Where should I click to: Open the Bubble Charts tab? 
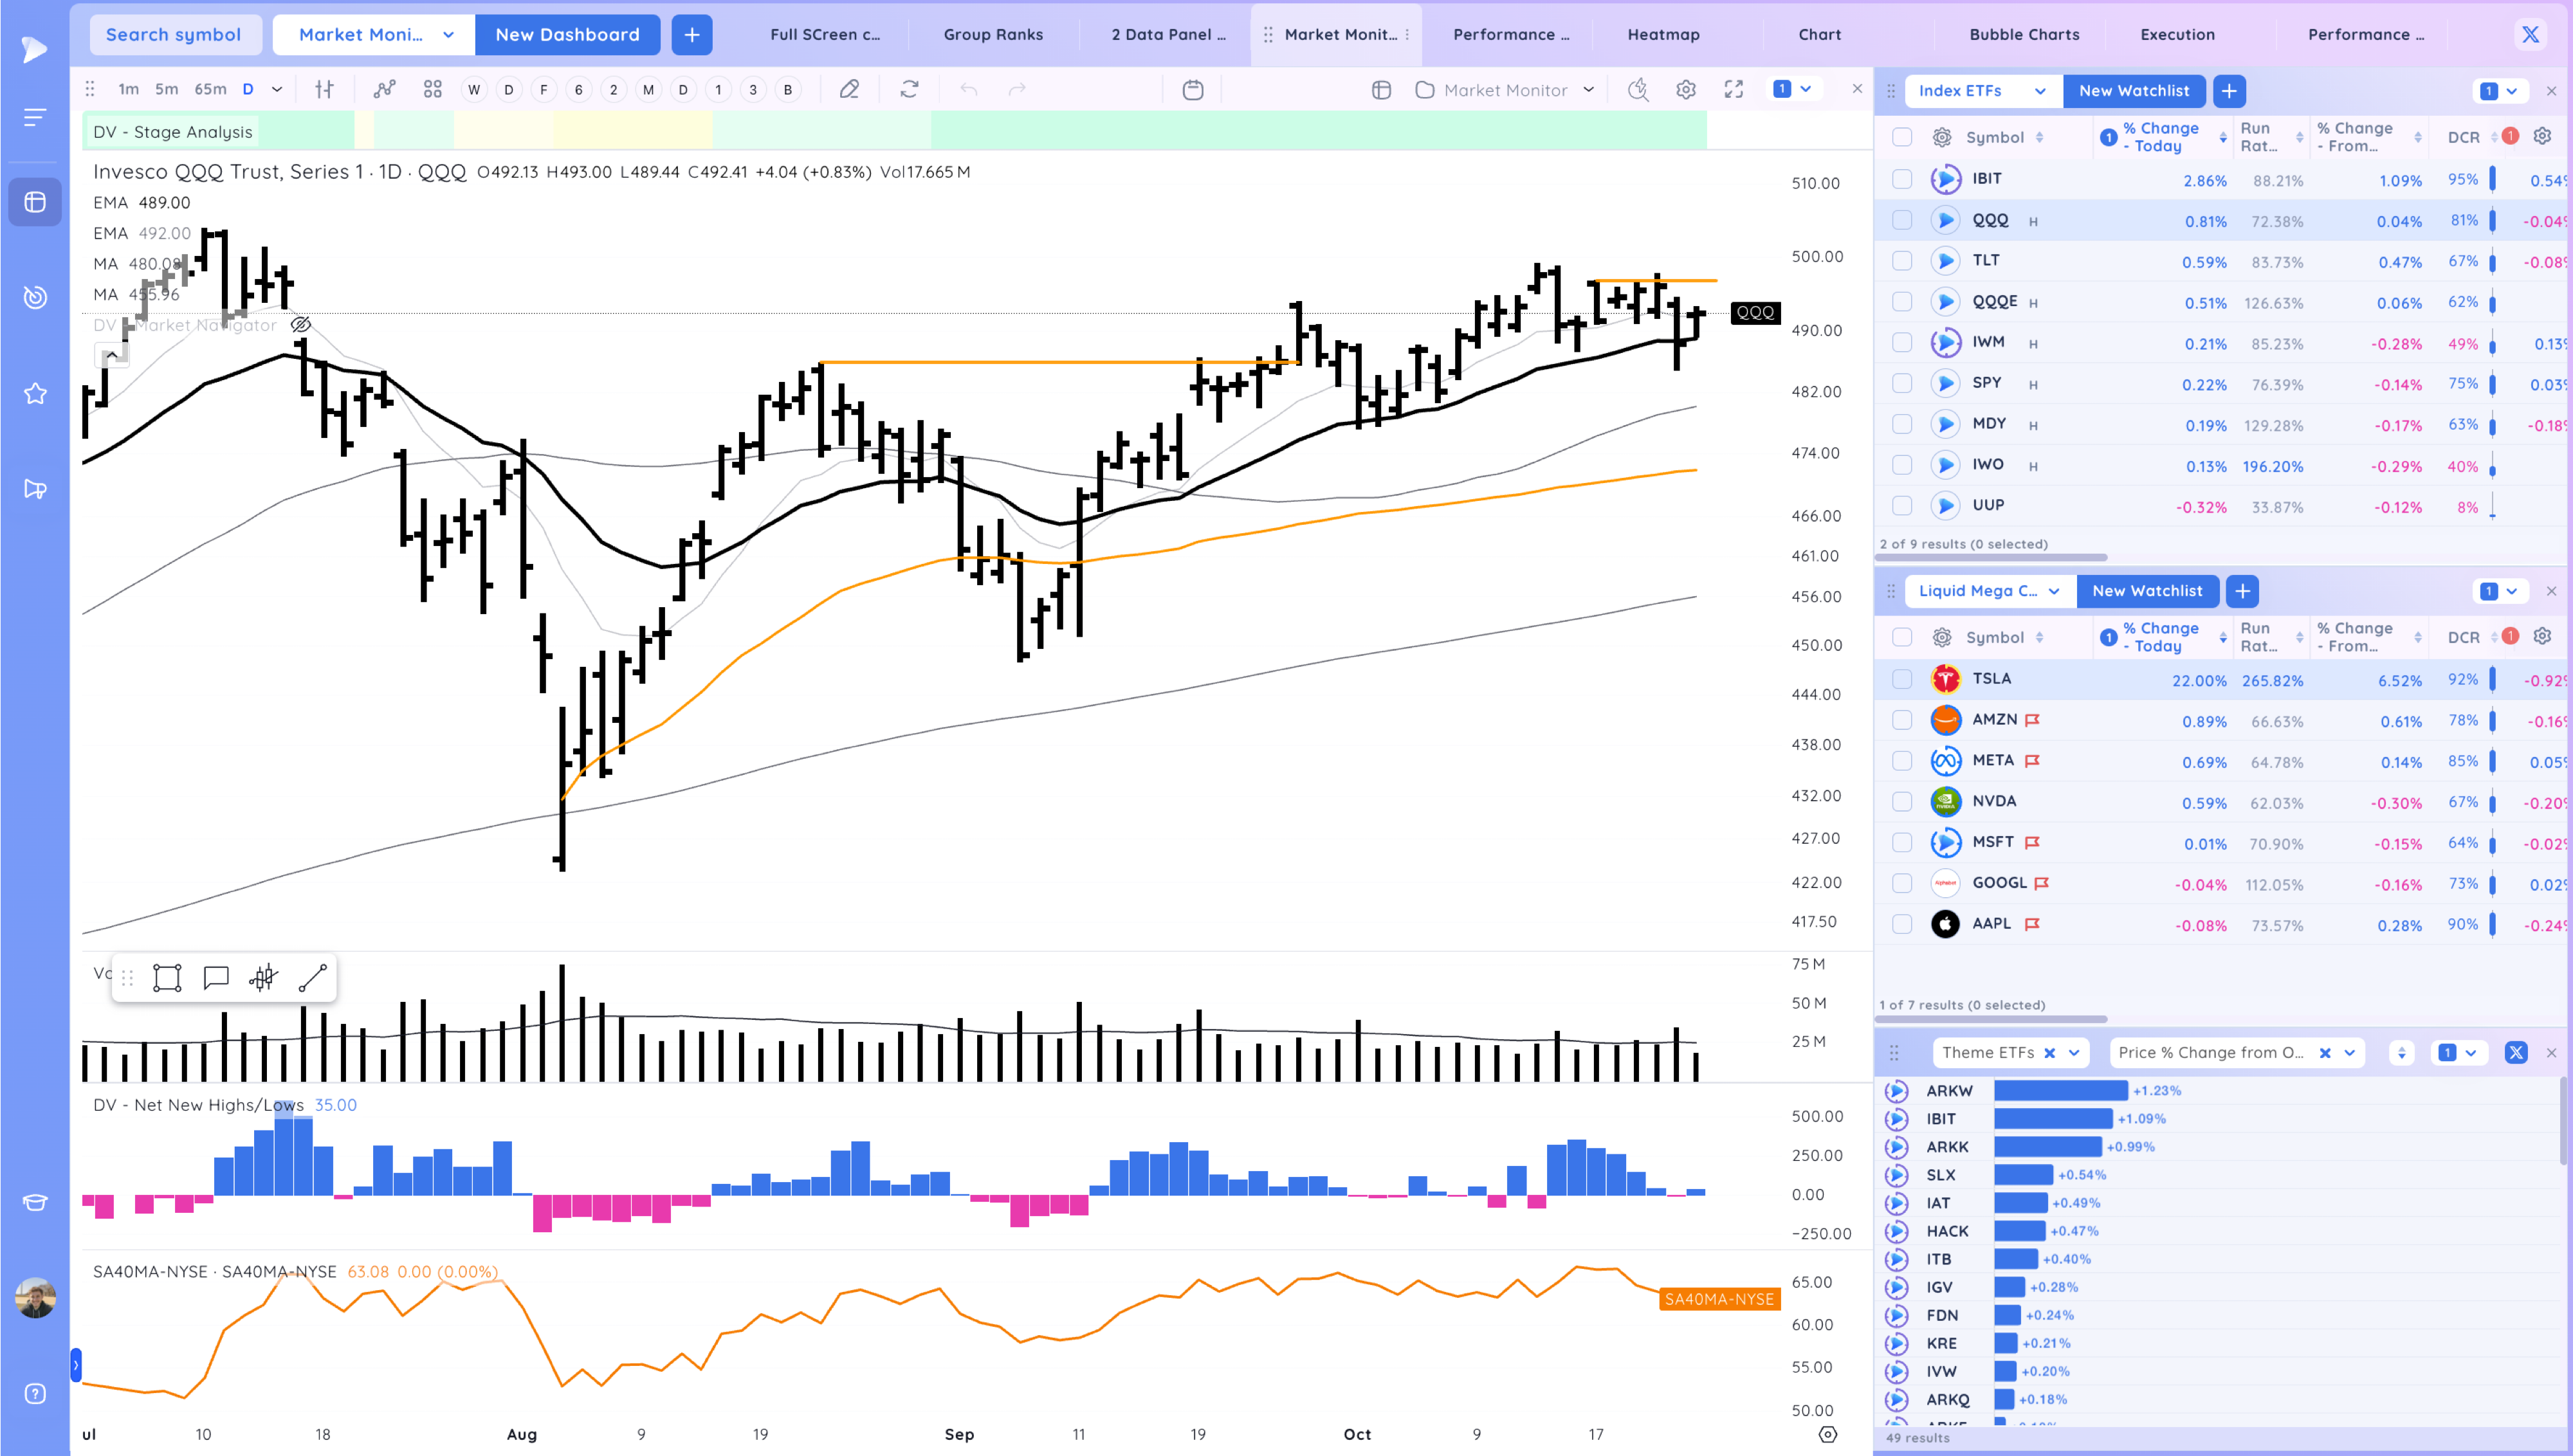pos(2024,34)
